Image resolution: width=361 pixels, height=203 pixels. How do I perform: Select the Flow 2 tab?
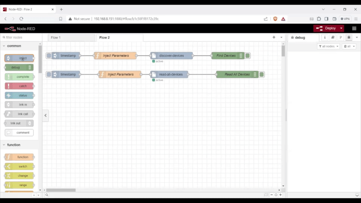click(x=105, y=38)
